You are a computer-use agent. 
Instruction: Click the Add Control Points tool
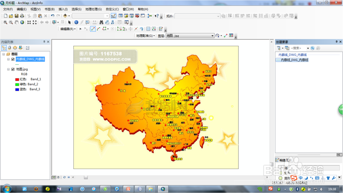[226, 36]
